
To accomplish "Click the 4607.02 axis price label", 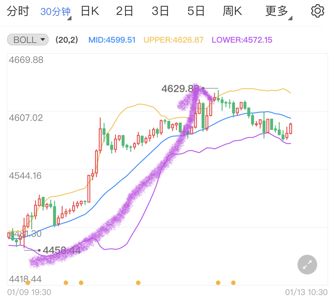I will 26,118.
